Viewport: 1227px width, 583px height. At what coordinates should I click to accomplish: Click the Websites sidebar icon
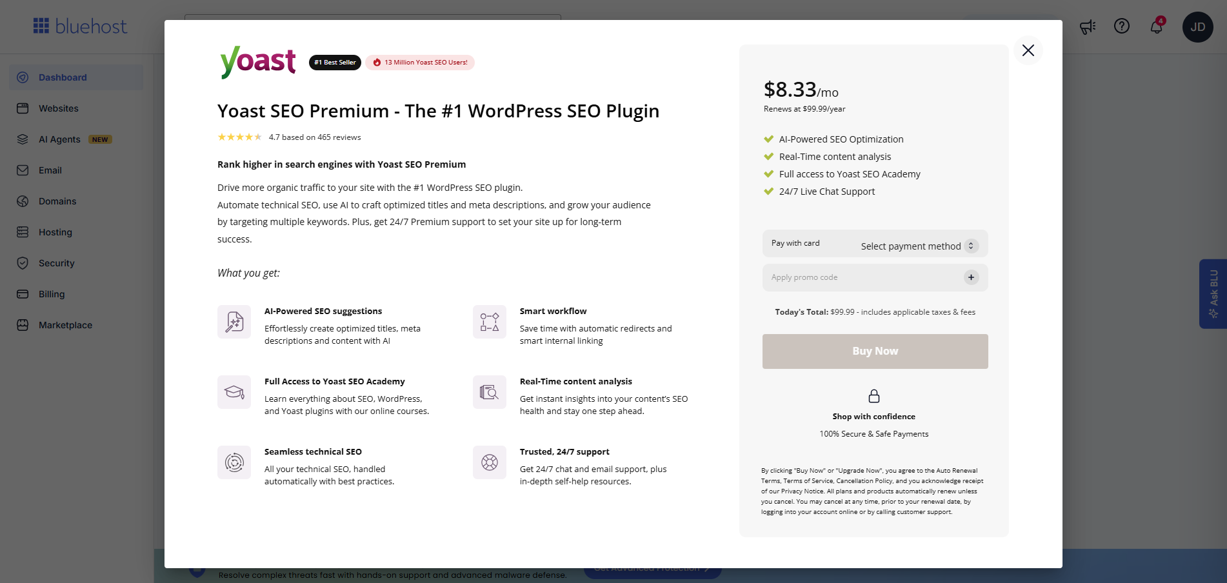[x=23, y=108]
